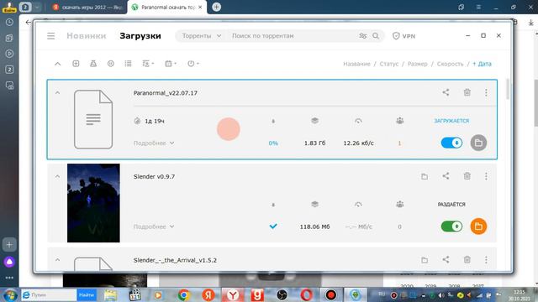The image size is (538, 302).
Task: Click the flask icon in downloads toolbar
Action: [x=93, y=64]
